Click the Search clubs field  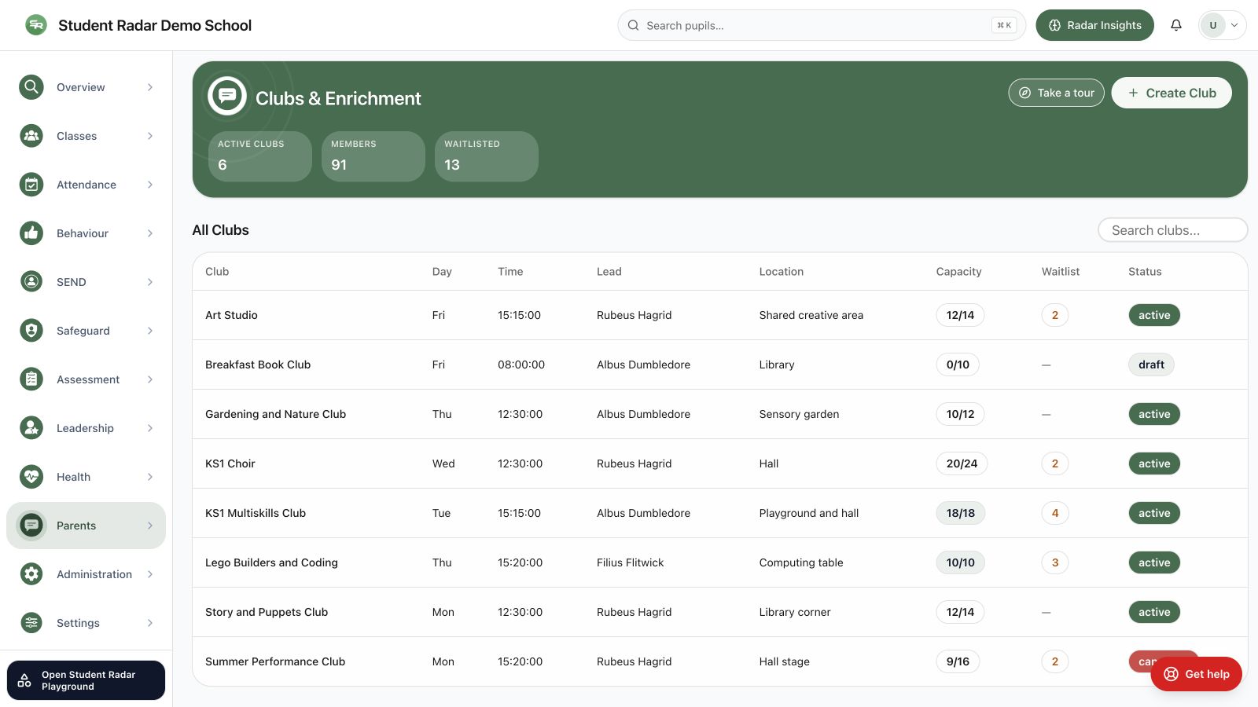click(1172, 230)
